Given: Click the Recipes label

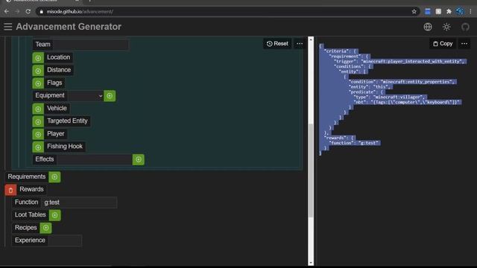Looking at the screenshot, I should pos(25,228).
